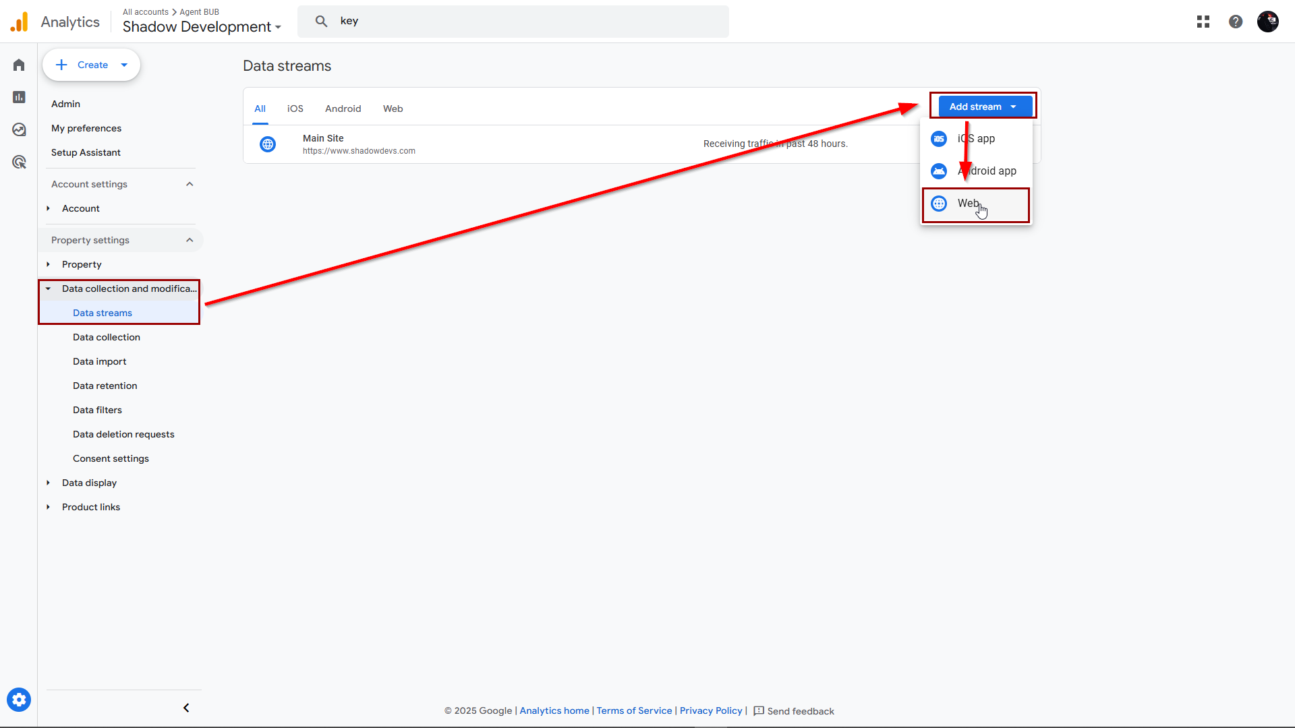Image resolution: width=1295 pixels, height=728 pixels.
Task: Click the All accounts breadcrumb
Action: (146, 12)
